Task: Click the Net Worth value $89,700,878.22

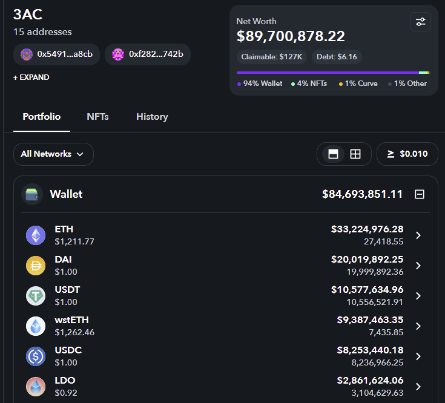Action: (x=291, y=36)
